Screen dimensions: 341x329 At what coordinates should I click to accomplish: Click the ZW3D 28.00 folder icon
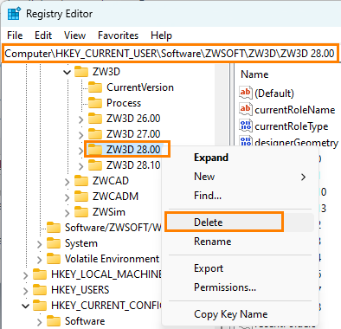coord(95,150)
